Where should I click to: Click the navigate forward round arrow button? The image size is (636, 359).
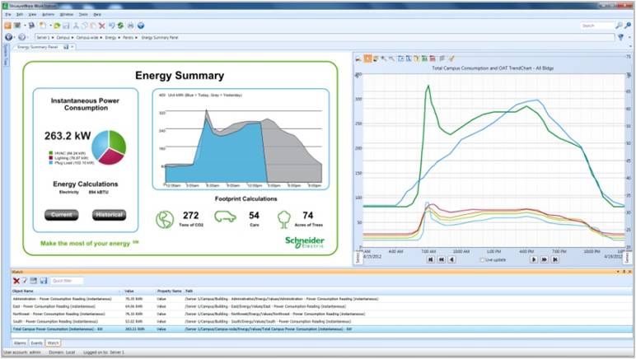(x=21, y=37)
